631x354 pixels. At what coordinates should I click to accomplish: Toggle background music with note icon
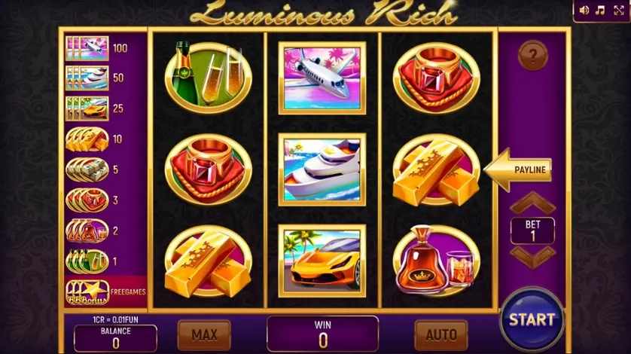point(600,11)
